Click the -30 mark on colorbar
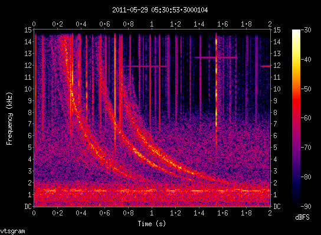This screenshot has width=321, height=235. click(x=306, y=30)
